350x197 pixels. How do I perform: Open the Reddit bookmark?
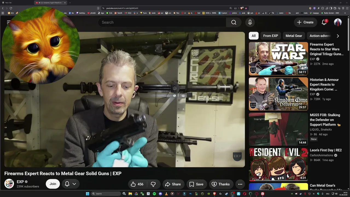pyautogui.click(x=118, y=13)
